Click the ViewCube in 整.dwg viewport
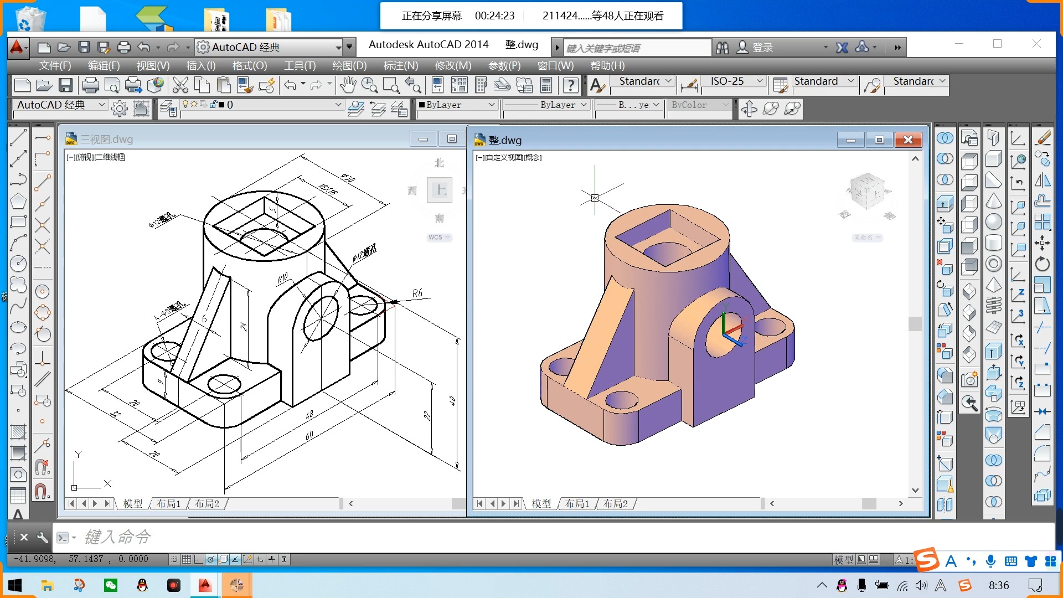This screenshot has width=1063, height=598. point(866,192)
